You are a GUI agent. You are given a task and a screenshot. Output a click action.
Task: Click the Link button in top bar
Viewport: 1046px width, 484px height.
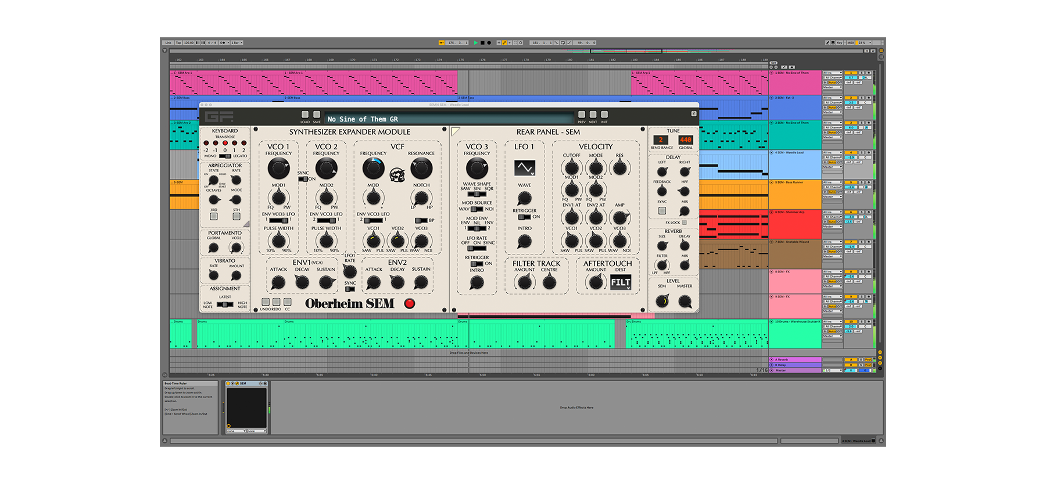coord(168,42)
